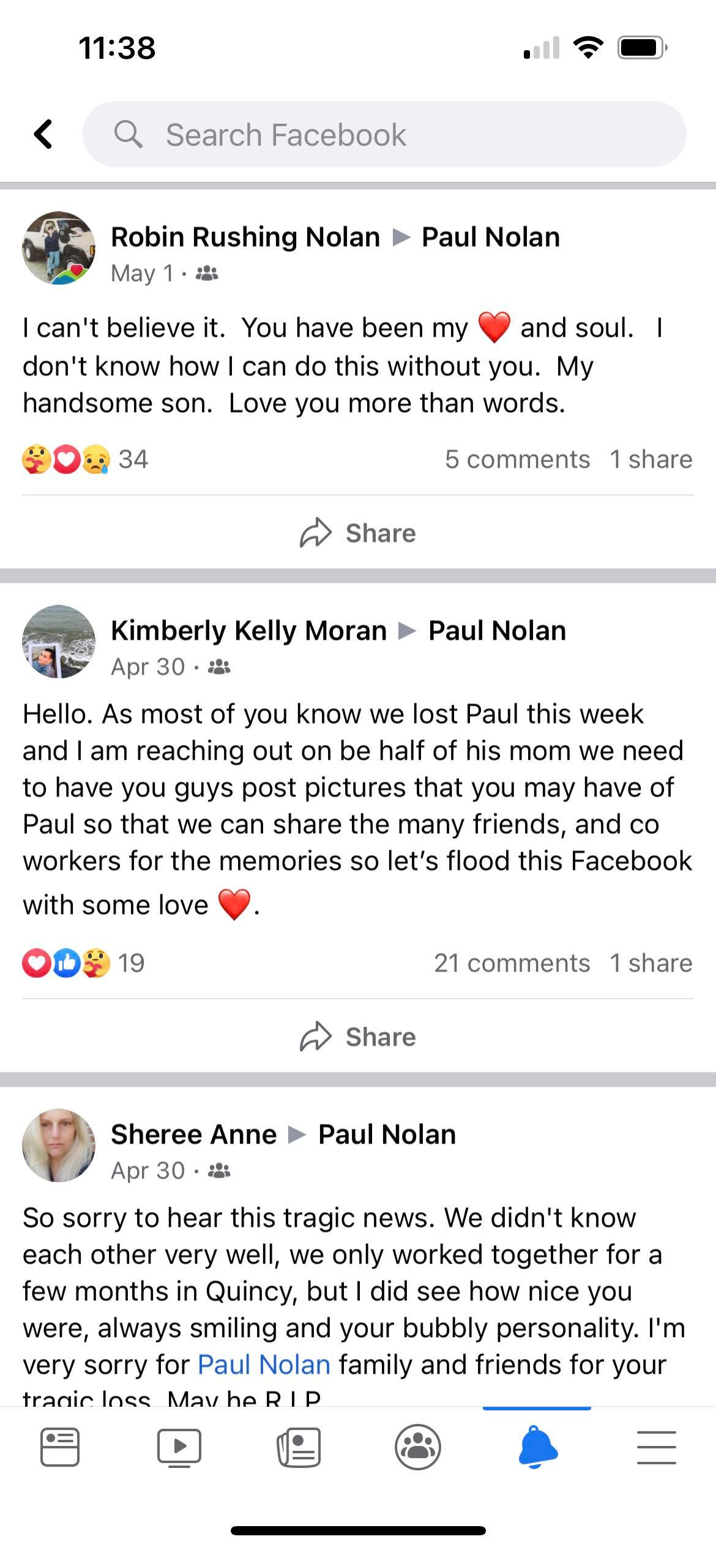The image size is (716, 1550).
Task: Open the home feed tab icon
Action: point(59,1448)
